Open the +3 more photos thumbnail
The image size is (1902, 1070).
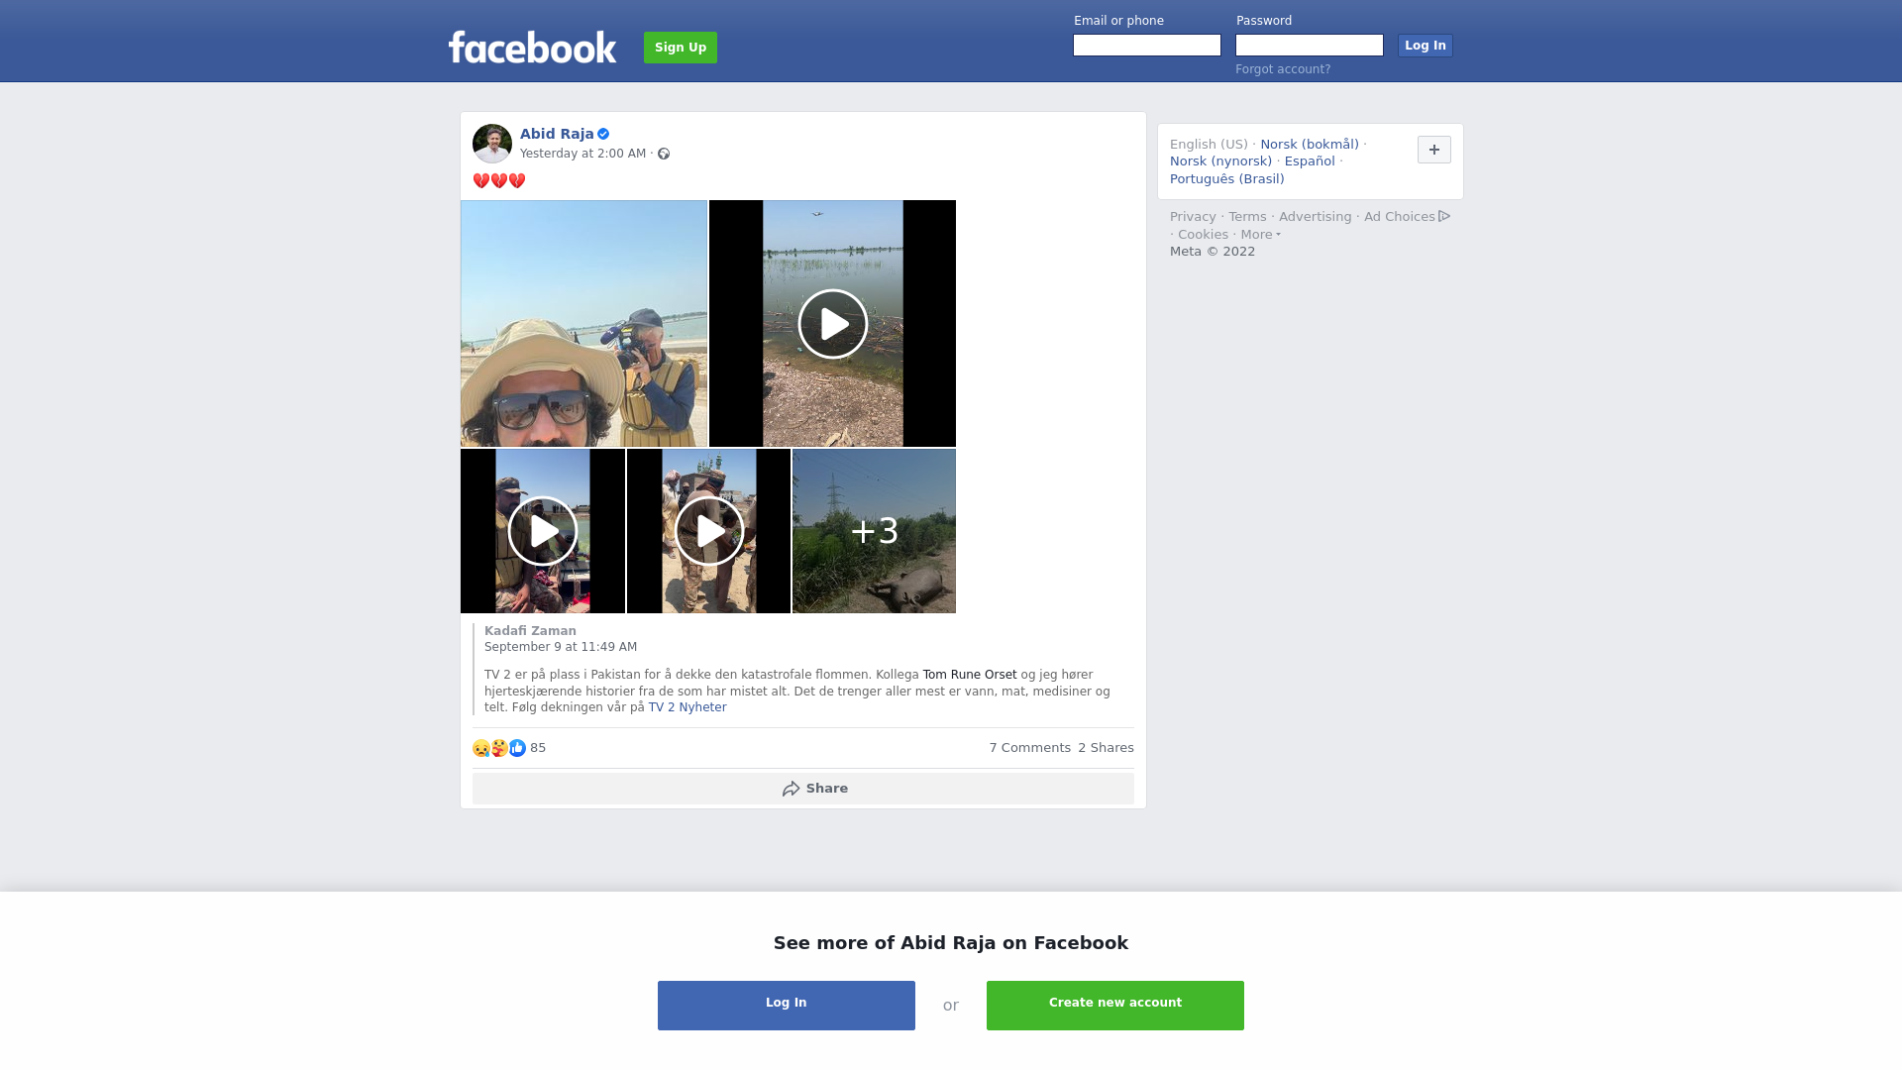click(874, 531)
